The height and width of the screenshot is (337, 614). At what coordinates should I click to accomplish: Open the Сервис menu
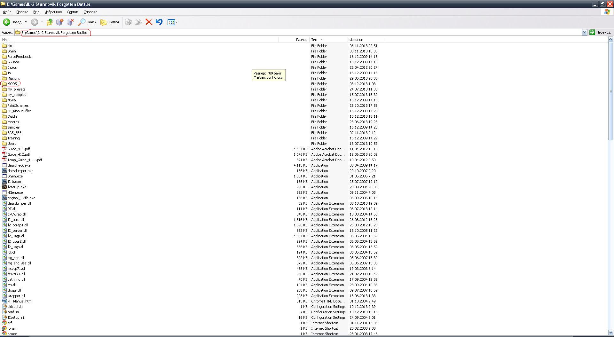tap(73, 12)
